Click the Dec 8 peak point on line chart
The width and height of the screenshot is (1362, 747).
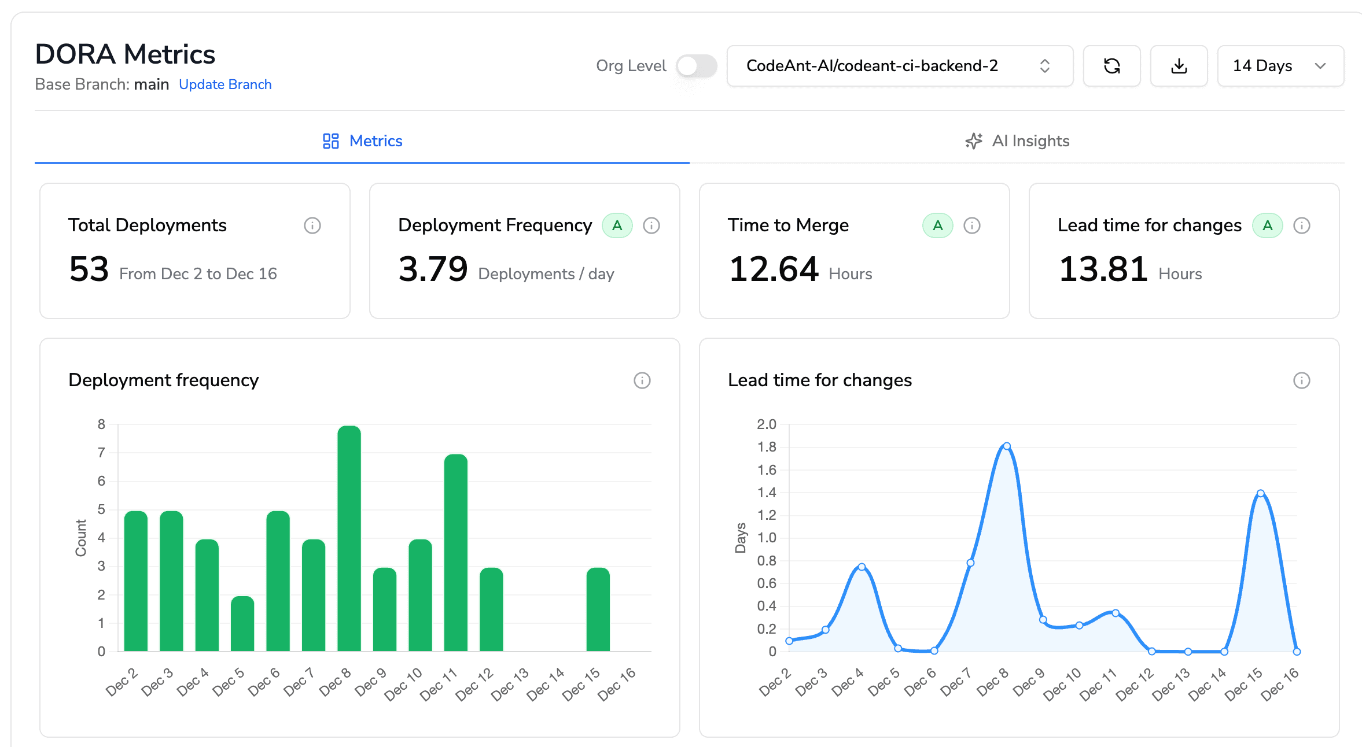pyautogui.click(x=1007, y=446)
